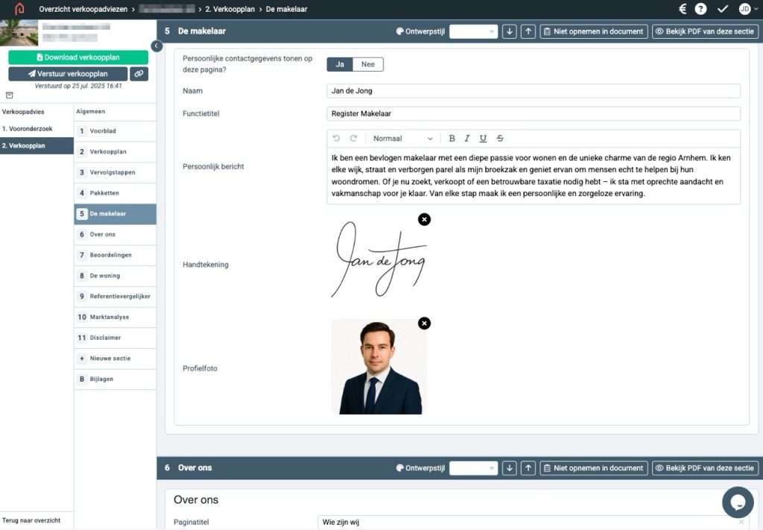The image size is (763, 530).
Task: Click the signature image
Action: (x=379, y=259)
